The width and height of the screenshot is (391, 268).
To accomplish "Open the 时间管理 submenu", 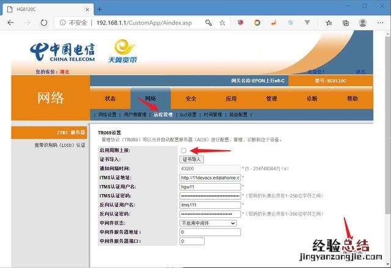I will click(213, 115).
